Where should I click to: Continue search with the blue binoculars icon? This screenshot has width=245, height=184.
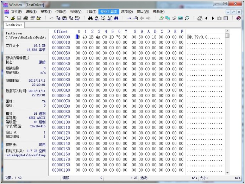tap(116, 18)
